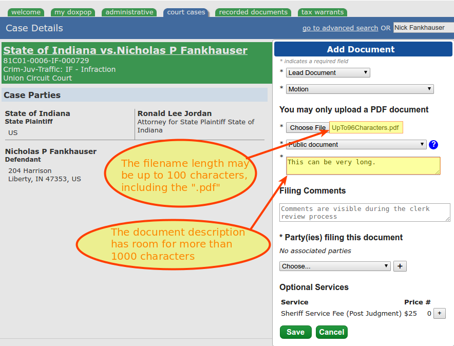
Task: Add the Sheriff Service Fee optional service
Action: [439, 313]
